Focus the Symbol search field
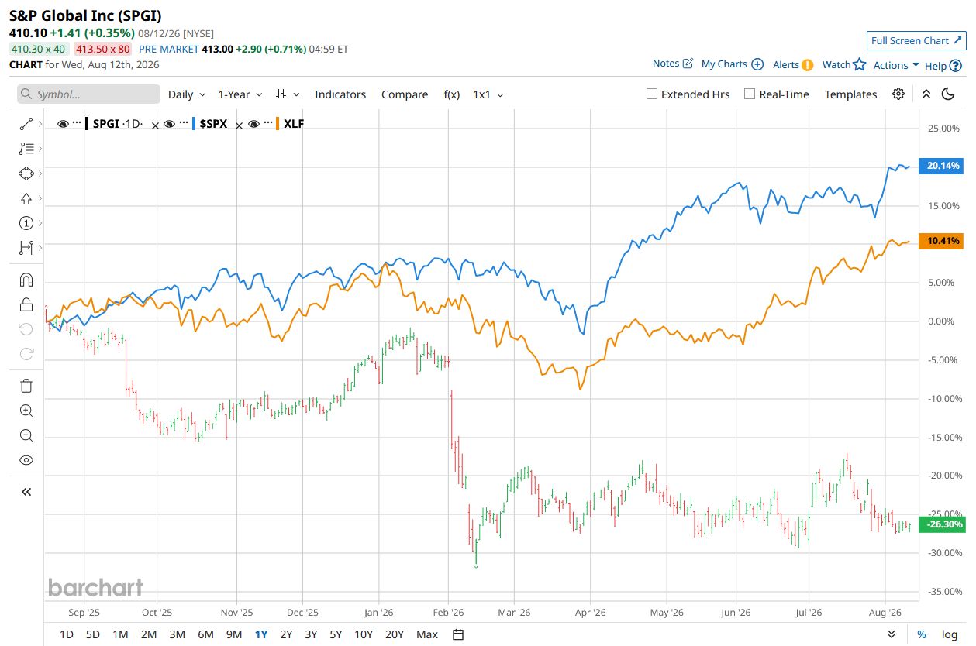The height and width of the screenshot is (646, 976). (88, 94)
